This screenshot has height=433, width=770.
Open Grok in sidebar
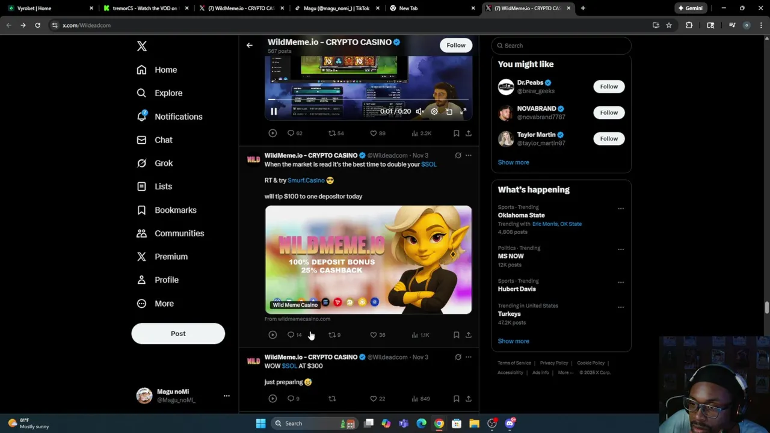tap(155, 163)
